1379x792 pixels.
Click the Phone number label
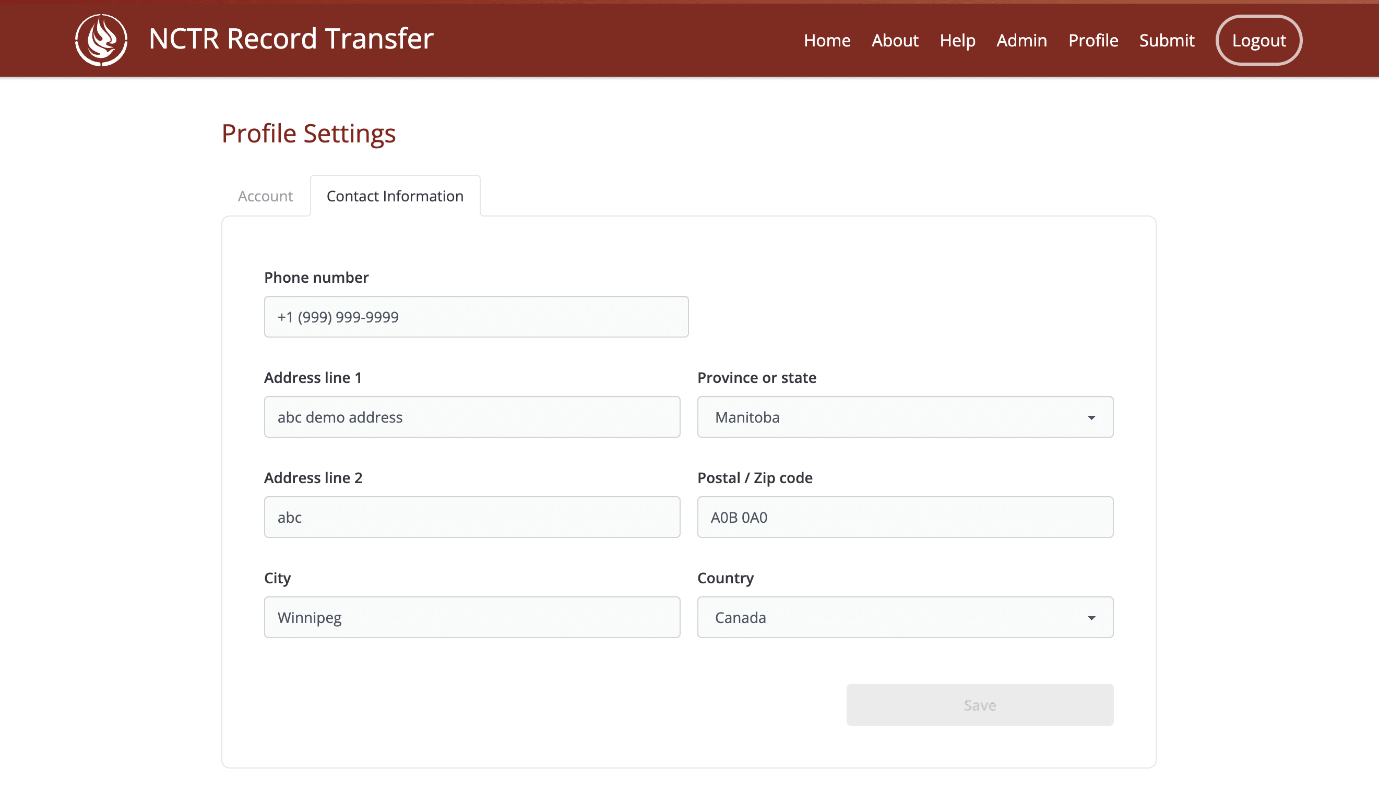click(x=316, y=278)
